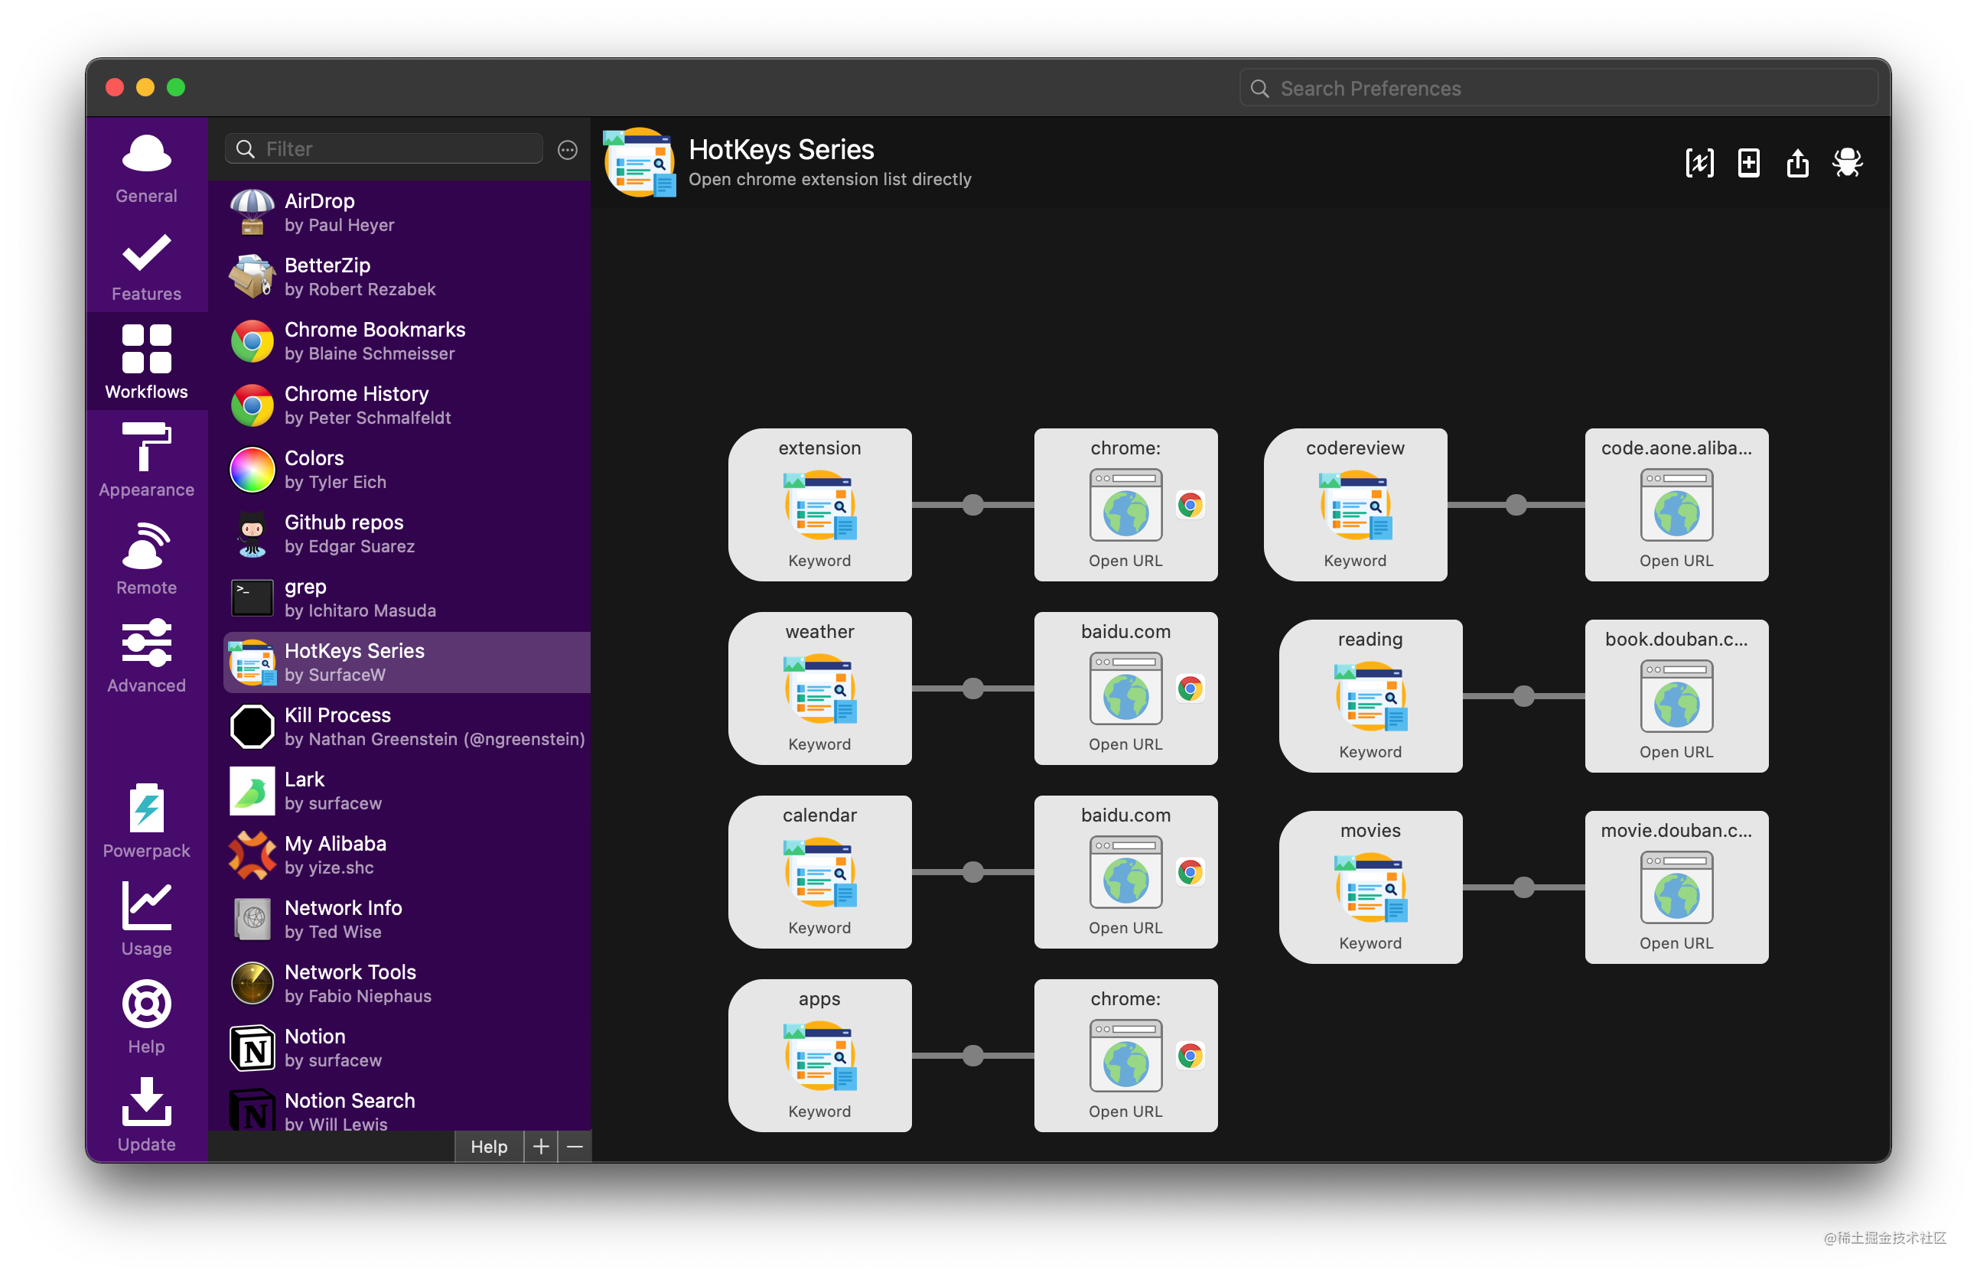Screen dimensions: 1977x1276
Task: Select the Lark workflow
Action: (407, 790)
